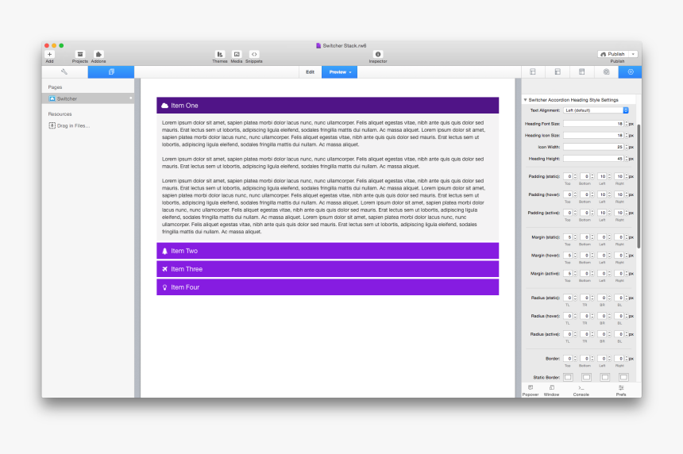Open third header-layout inspector tab

tap(582, 71)
